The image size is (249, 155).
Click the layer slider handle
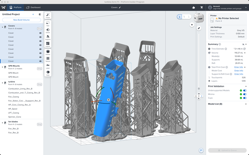199,89
